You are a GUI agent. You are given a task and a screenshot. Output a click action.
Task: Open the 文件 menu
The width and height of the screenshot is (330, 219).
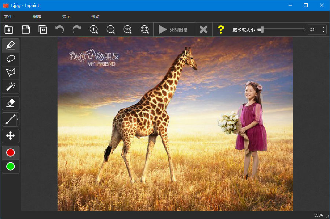8,17
